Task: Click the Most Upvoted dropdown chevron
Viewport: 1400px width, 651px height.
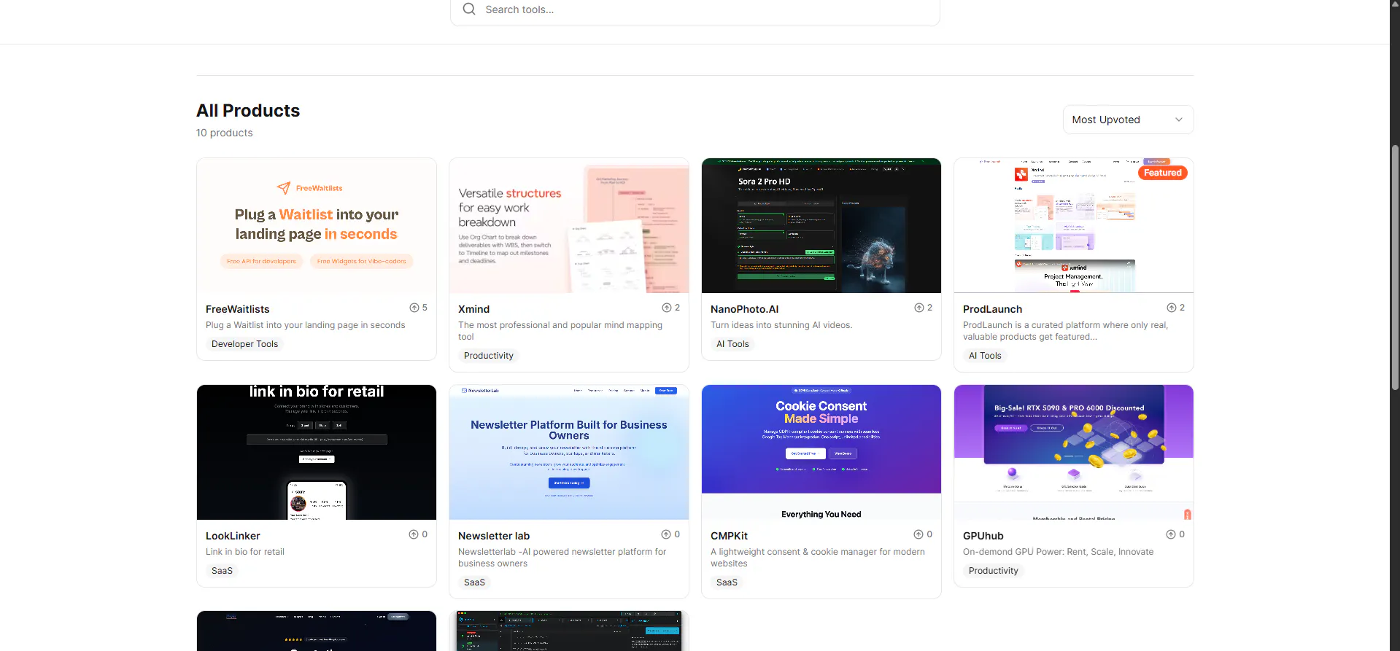Action: coord(1179,120)
